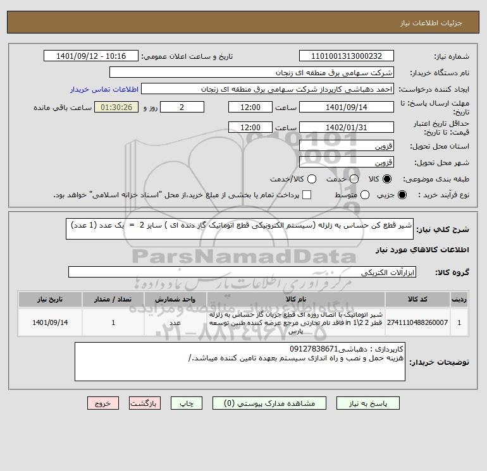Click the گروه کالا field ابزارآلات الکتریکی
Image resolution: width=487 pixels, height=471 pixels.
[242, 272]
